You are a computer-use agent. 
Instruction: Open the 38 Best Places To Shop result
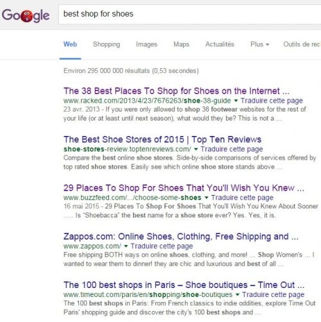(x=177, y=91)
